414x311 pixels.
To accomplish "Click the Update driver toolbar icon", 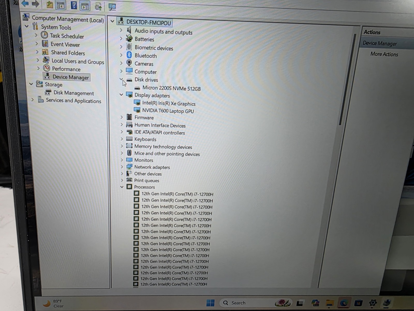I will 98,6.
